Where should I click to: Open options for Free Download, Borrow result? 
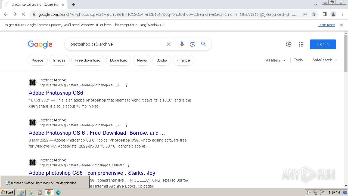pos(126,125)
